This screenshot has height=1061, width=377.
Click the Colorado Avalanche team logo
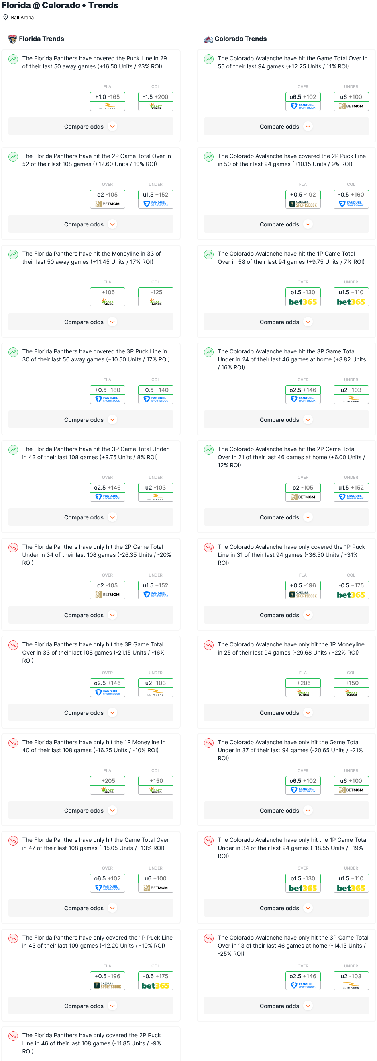pyautogui.click(x=208, y=39)
